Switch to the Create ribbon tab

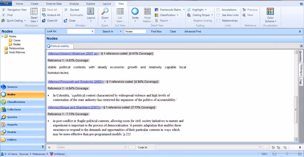[x=34, y=4]
